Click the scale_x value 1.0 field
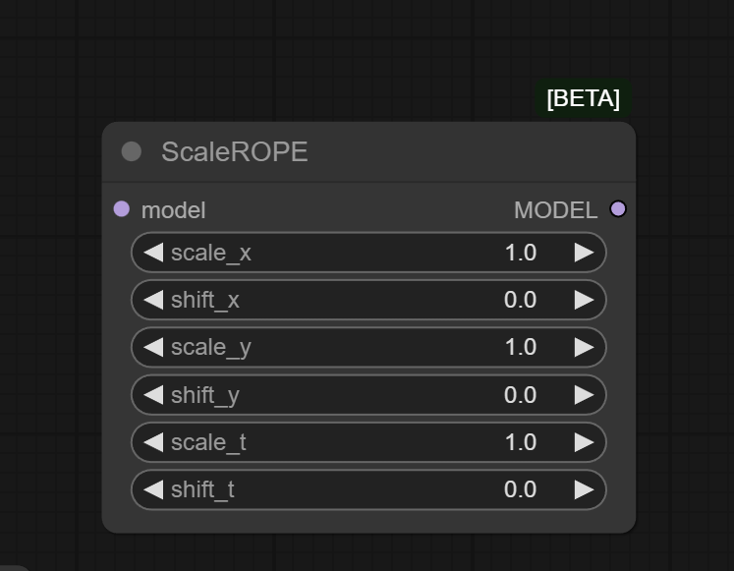Viewport: 734px width, 571px height. point(520,253)
